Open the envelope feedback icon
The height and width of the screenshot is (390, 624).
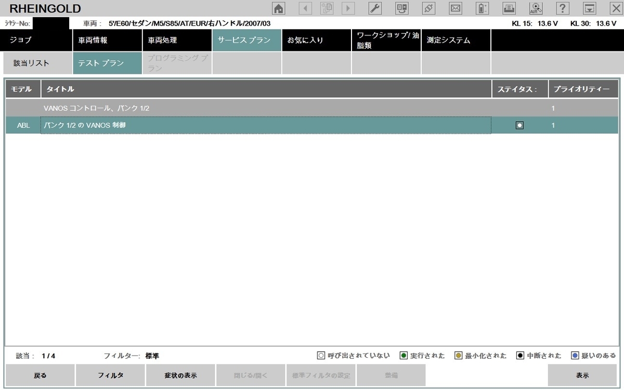[x=456, y=8]
